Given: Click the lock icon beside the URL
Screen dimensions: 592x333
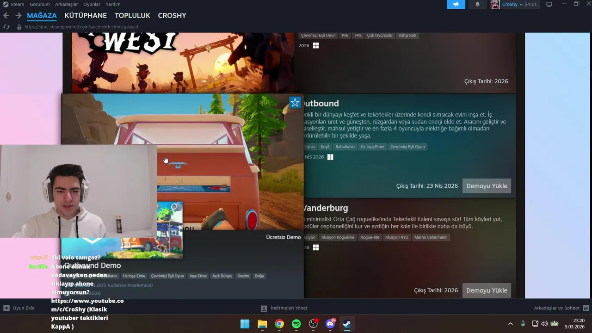Looking at the screenshot, I should click(x=19, y=27).
